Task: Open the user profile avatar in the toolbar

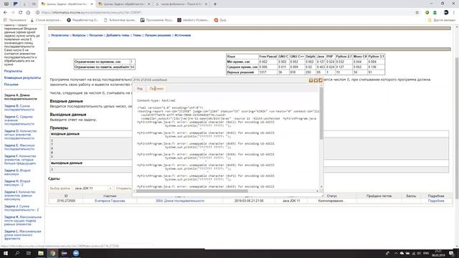Action: [446, 13]
